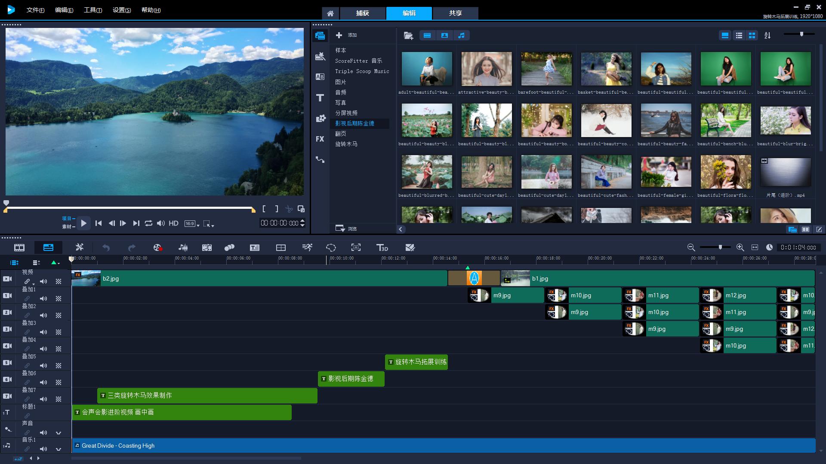Open the sound mixer tool
This screenshot has height=464, width=826.
[x=183, y=247]
